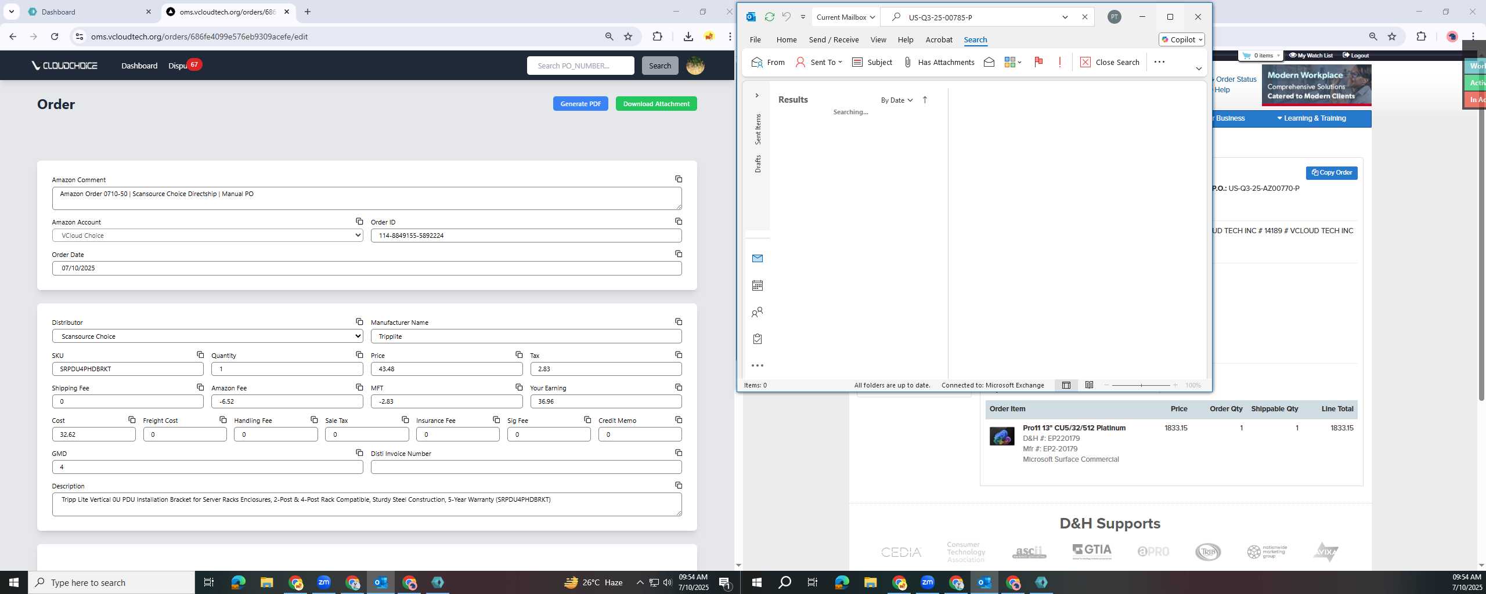The image size is (1486, 594).
Task: Click the Generate PDF button
Action: point(580,104)
